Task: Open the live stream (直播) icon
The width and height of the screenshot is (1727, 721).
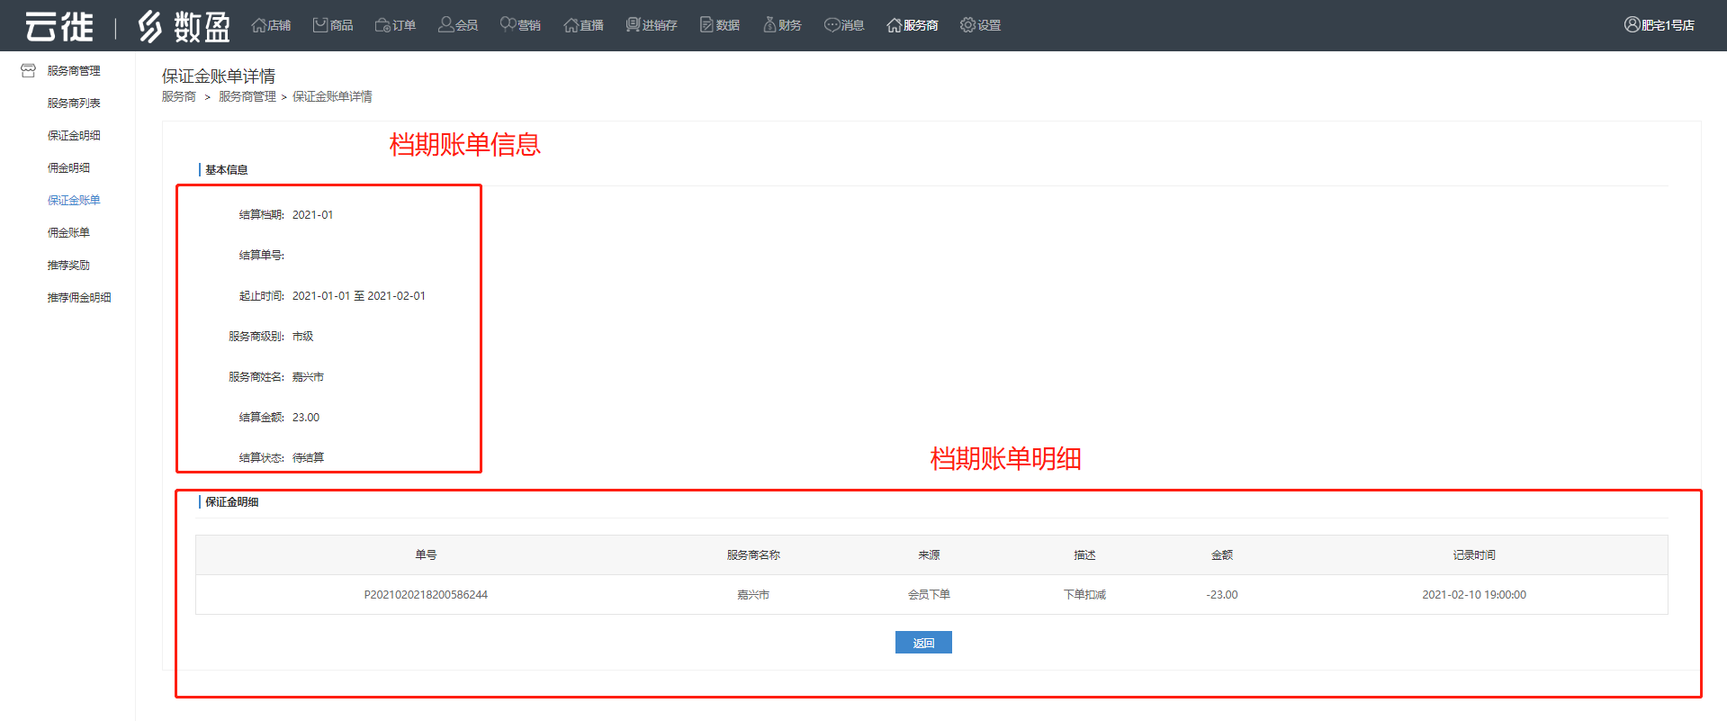Action: click(x=571, y=25)
